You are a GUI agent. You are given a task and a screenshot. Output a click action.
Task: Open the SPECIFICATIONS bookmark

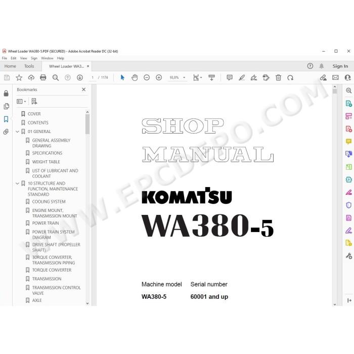[47, 153]
